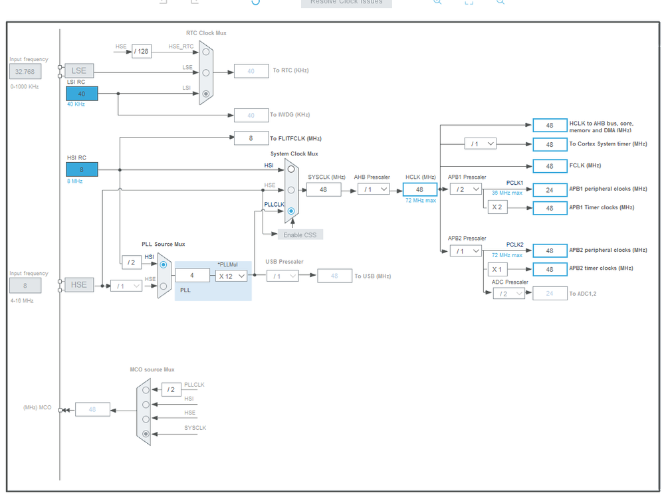Screen dimensions: 664x495
Task: Click the Resolve Clock Issues button
Action: (346, 3)
